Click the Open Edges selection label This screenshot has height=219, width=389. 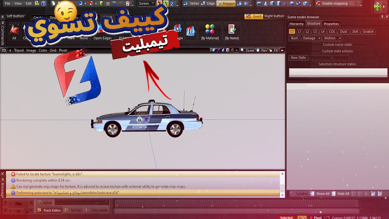102,38
